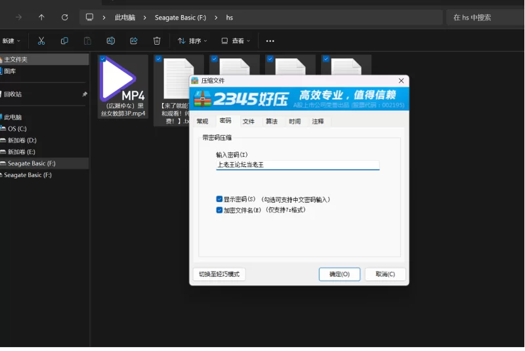Click the 切换至轻巧模式 button

click(x=219, y=274)
